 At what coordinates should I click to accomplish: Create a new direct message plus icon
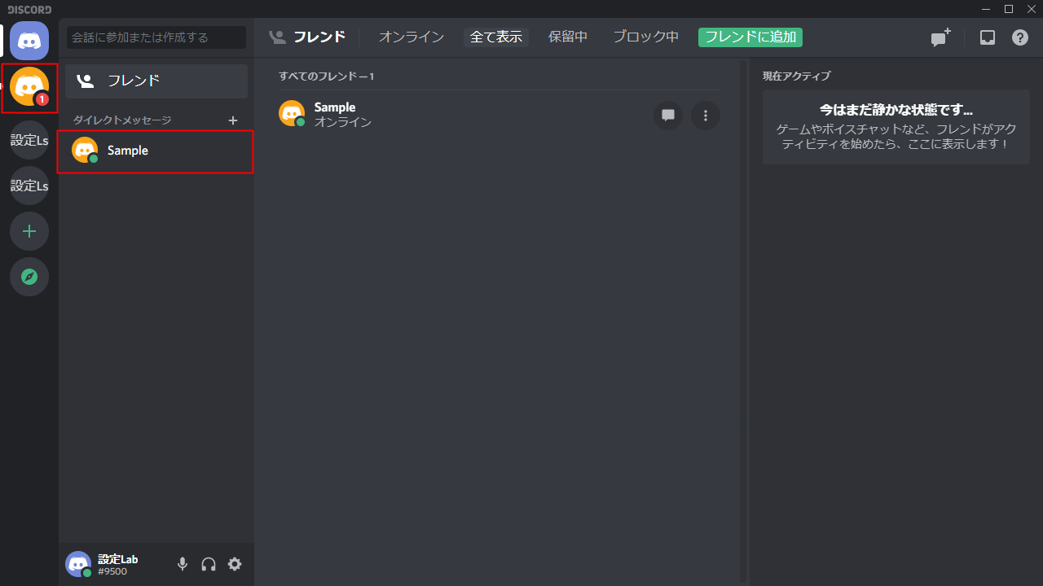coord(233,120)
